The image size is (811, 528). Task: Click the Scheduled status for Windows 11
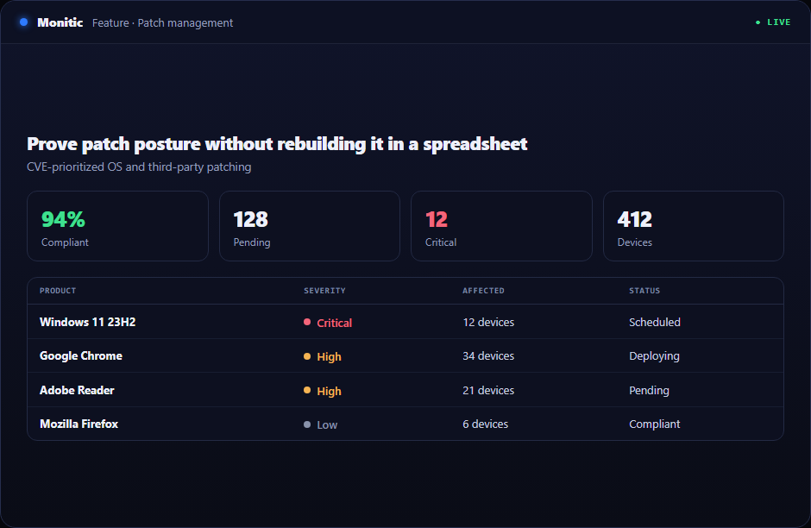coord(655,322)
